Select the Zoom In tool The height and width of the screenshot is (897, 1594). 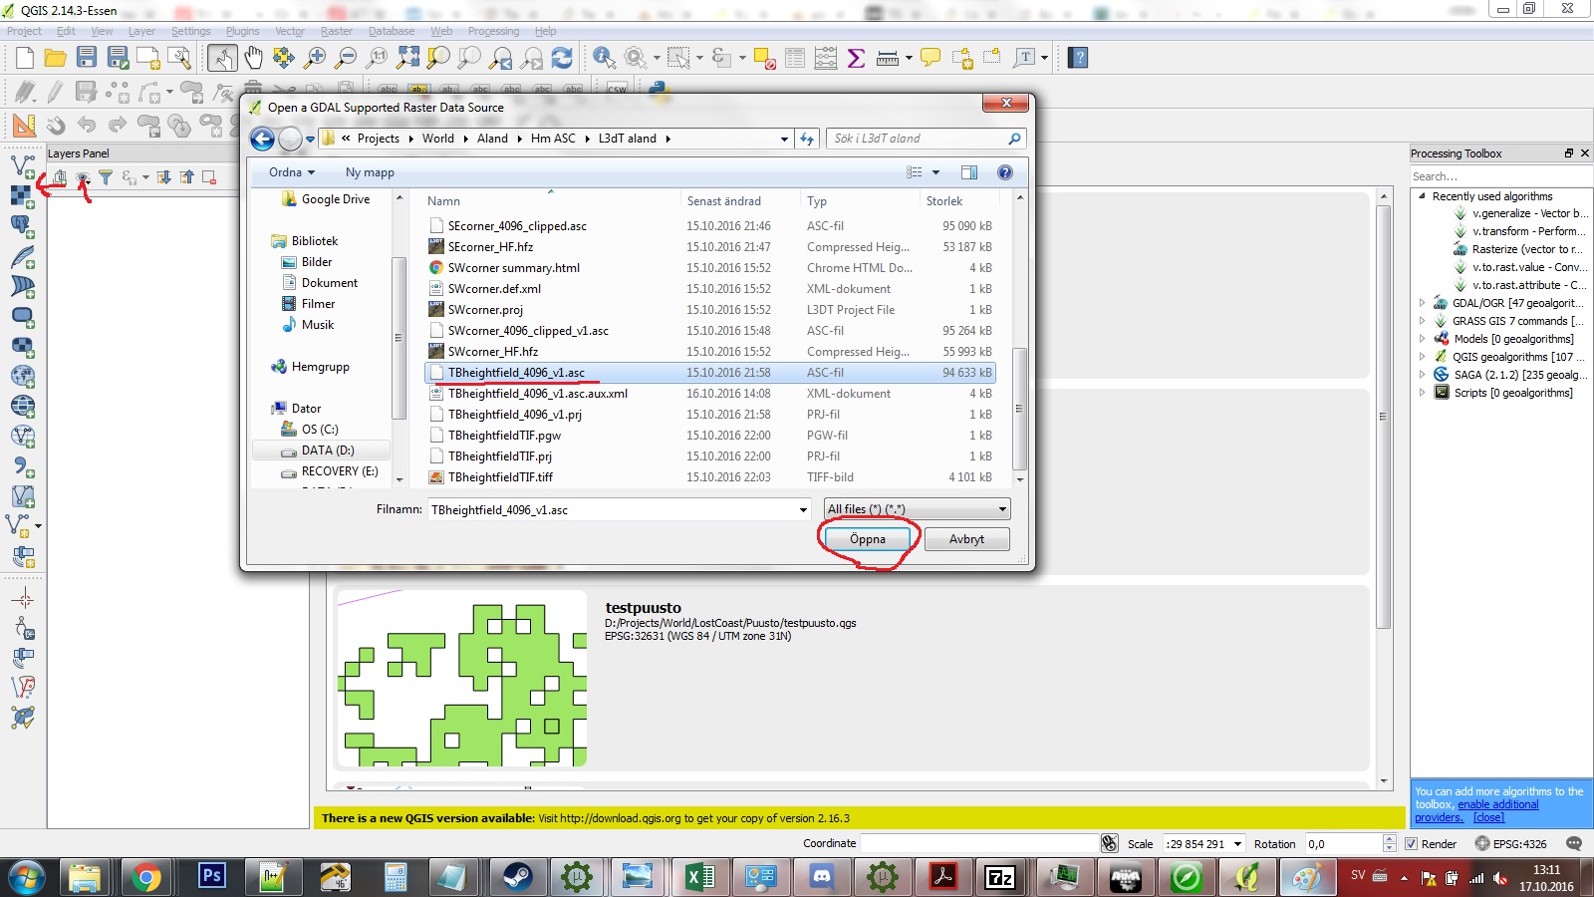(316, 58)
